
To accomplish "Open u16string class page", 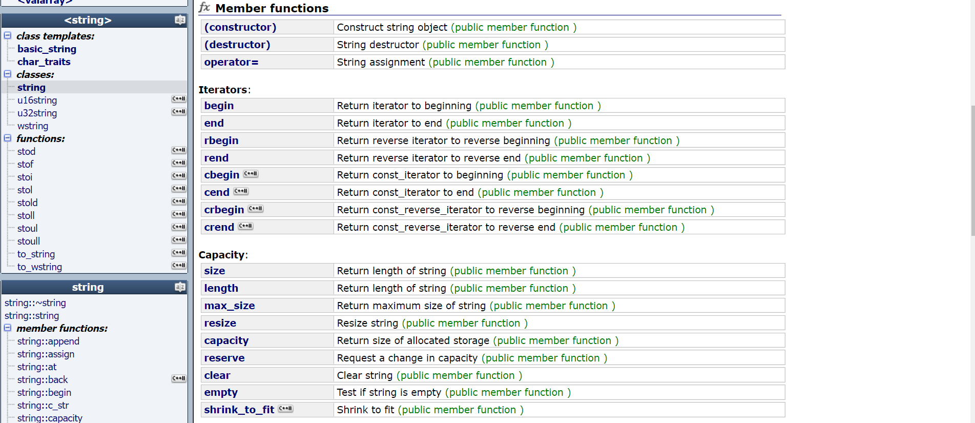I will click(37, 100).
